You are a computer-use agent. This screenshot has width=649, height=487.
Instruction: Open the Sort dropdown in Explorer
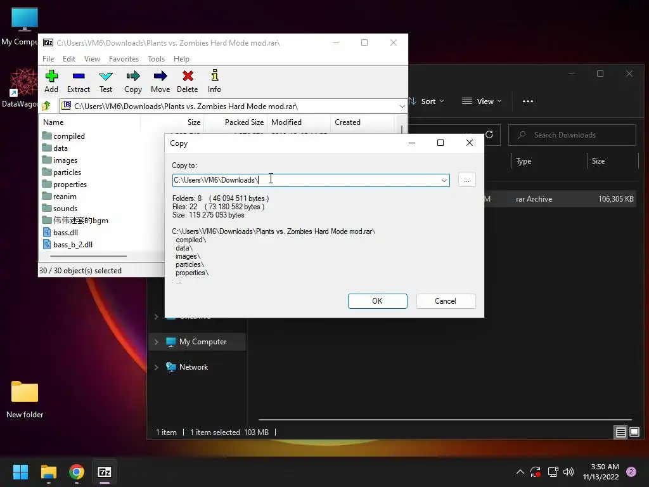pos(427,101)
